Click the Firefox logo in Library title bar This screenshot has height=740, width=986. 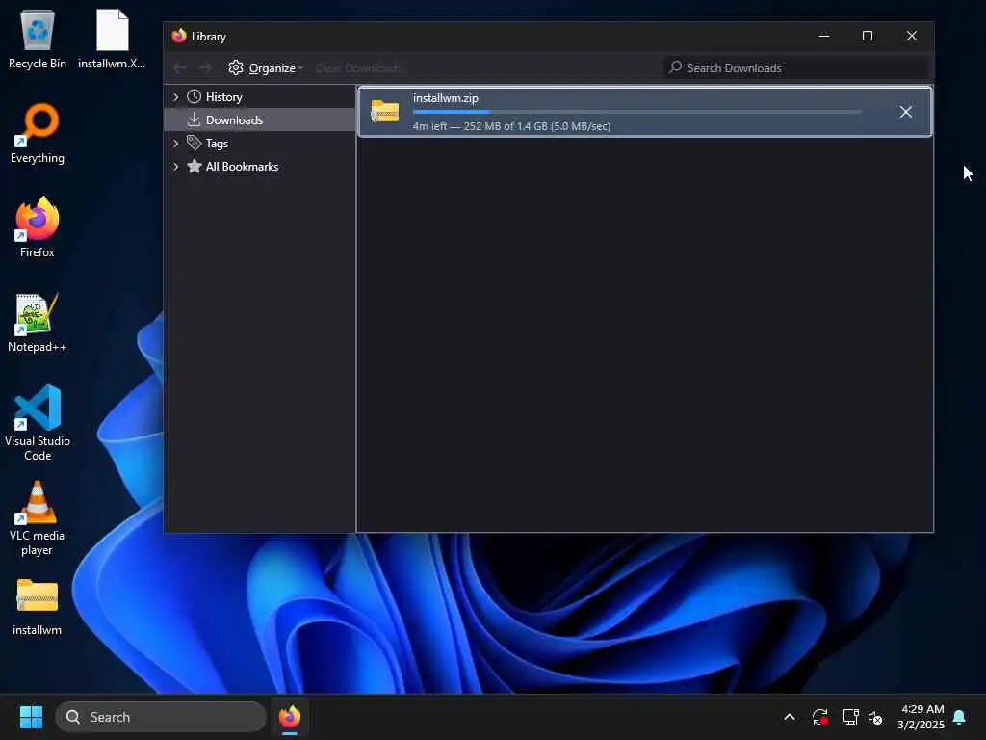pyautogui.click(x=179, y=36)
